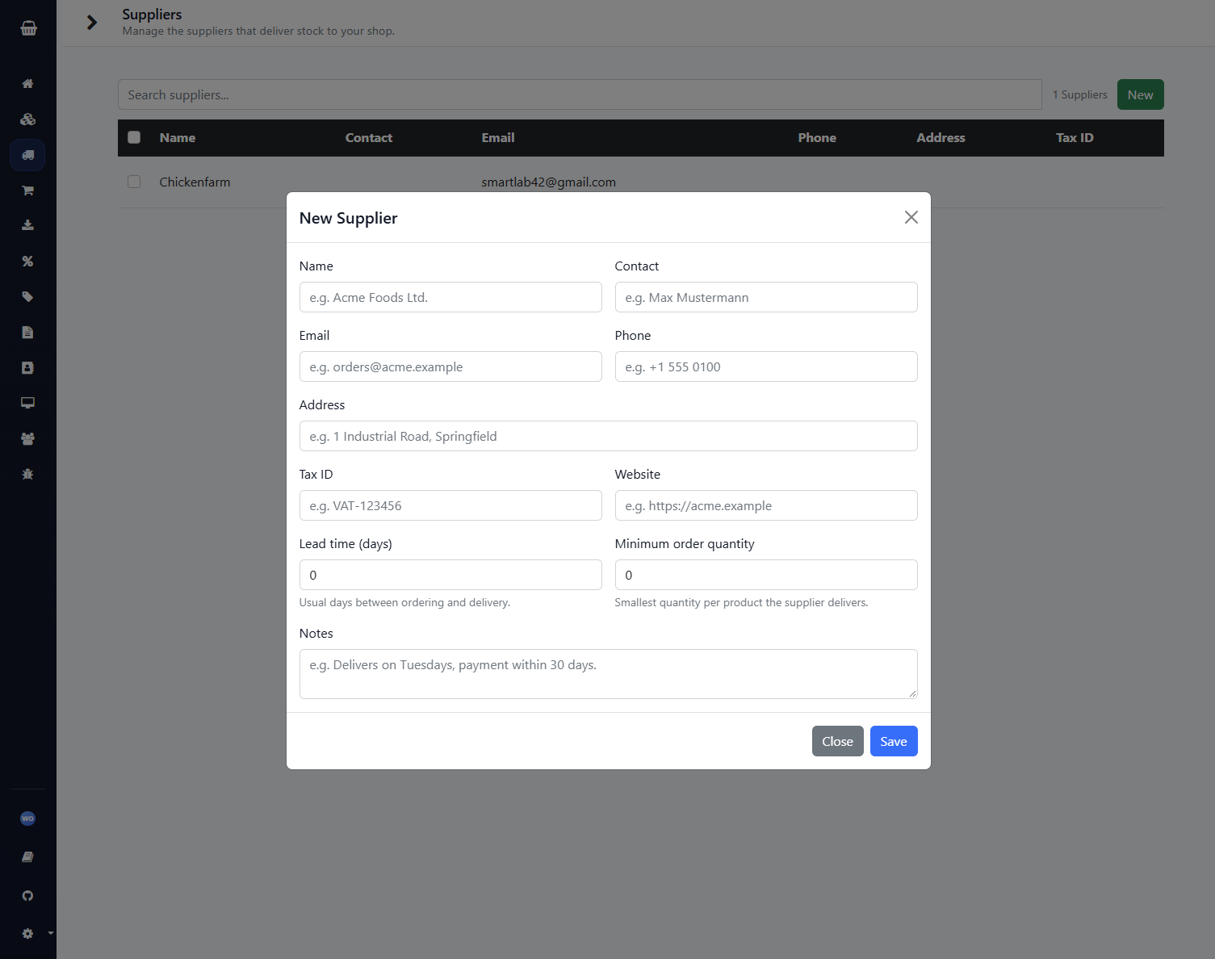The image size is (1215, 959).
Task: Click the download tray sidebar icon
Action: click(27, 225)
